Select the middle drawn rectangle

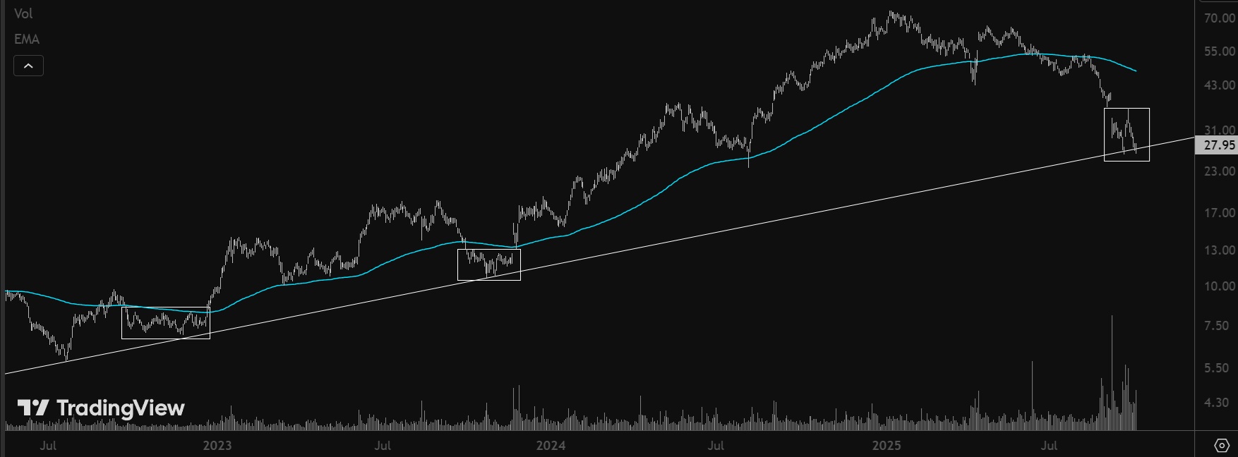tap(488, 250)
